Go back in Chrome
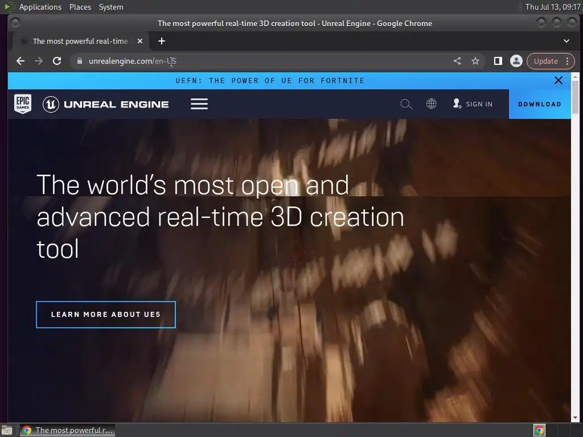The width and height of the screenshot is (583, 437). [x=20, y=61]
